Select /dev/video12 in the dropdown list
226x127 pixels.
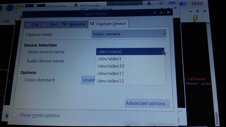(x=130, y=81)
